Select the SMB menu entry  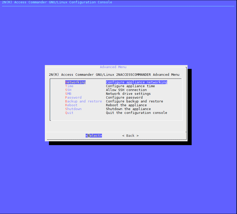(x=68, y=94)
